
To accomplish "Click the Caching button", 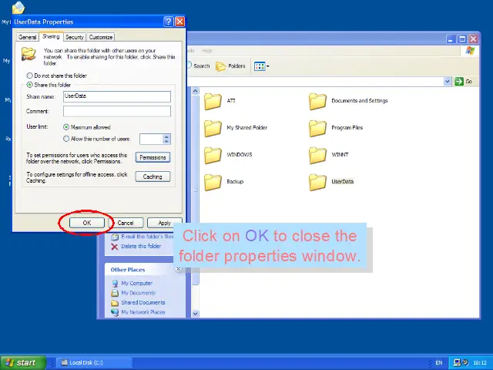I will tap(153, 177).
